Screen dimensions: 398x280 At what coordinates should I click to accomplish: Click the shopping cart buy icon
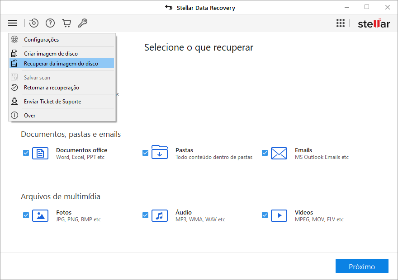coord(66,23)
